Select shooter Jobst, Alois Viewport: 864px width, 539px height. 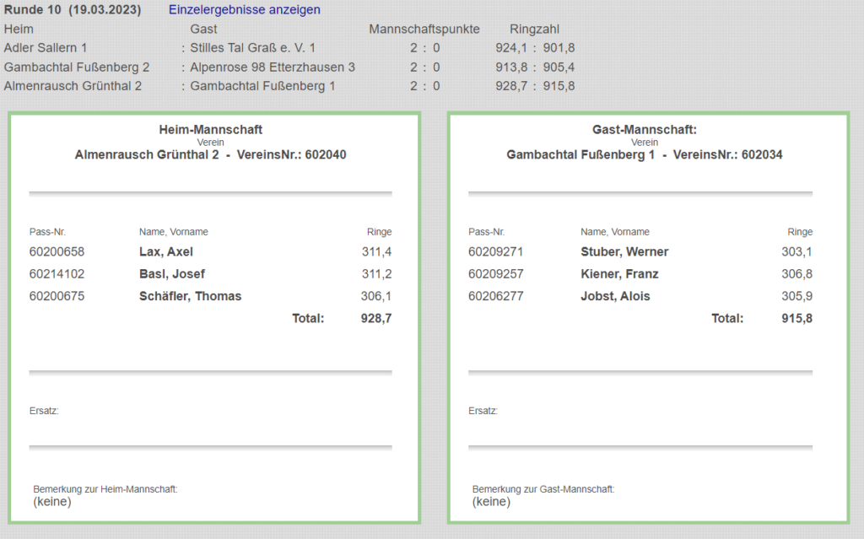tap(615, 296)
